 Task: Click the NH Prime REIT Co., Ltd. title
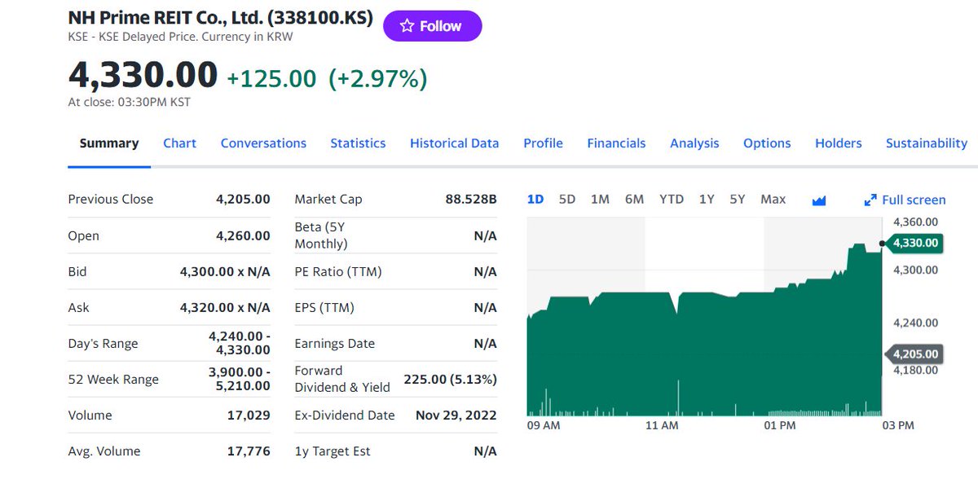221,18
